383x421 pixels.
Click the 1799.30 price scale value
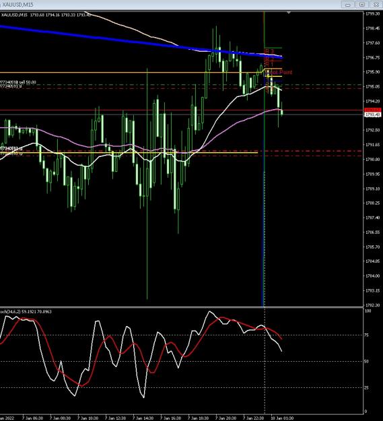point(373,13)
